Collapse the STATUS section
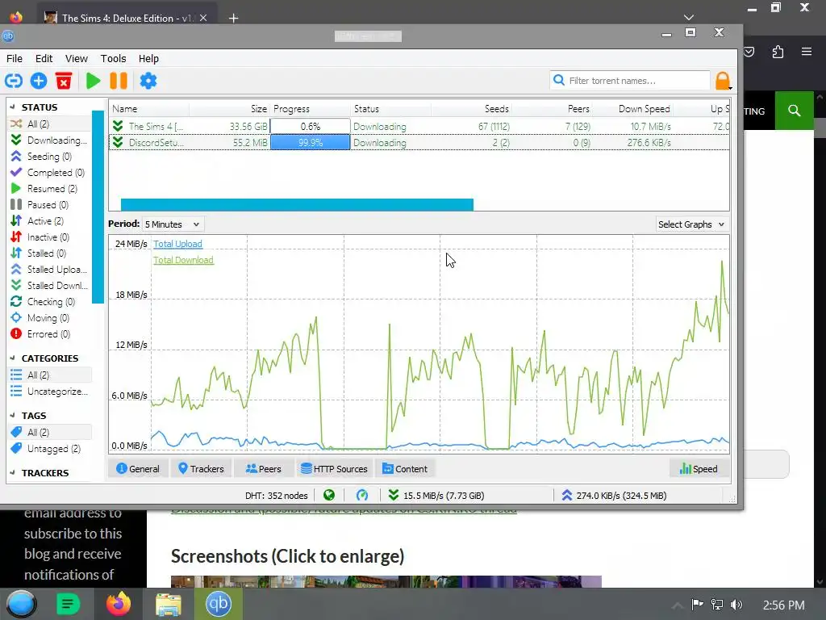Image resolution: width=826 pixels, height=620 pixels. [x=12, y=107]
